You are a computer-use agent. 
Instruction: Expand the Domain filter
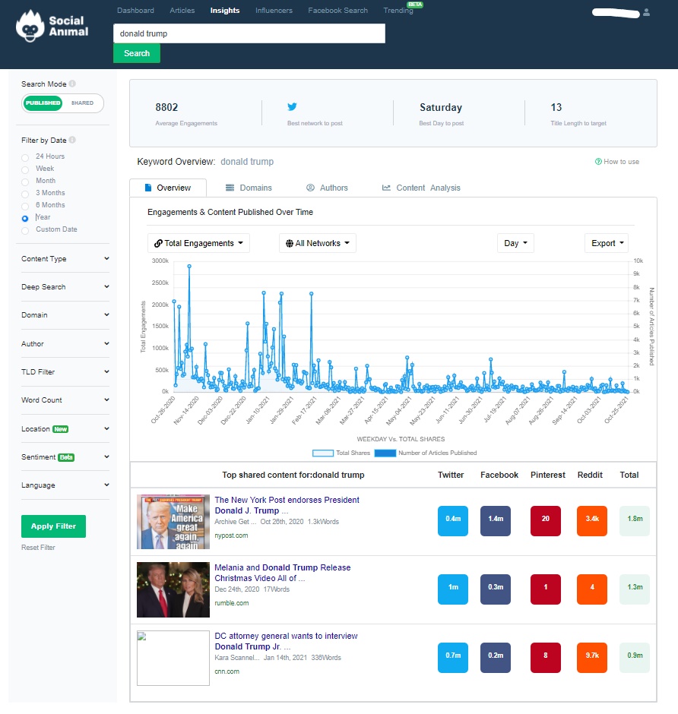pyautogui.click(x=65, y=314)
